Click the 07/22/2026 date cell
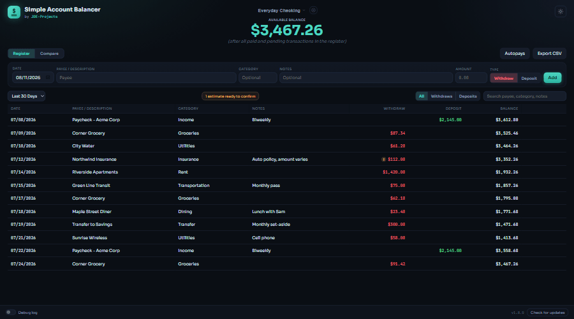This screenshot has height=319, width=574. click(x=23, y=251)
